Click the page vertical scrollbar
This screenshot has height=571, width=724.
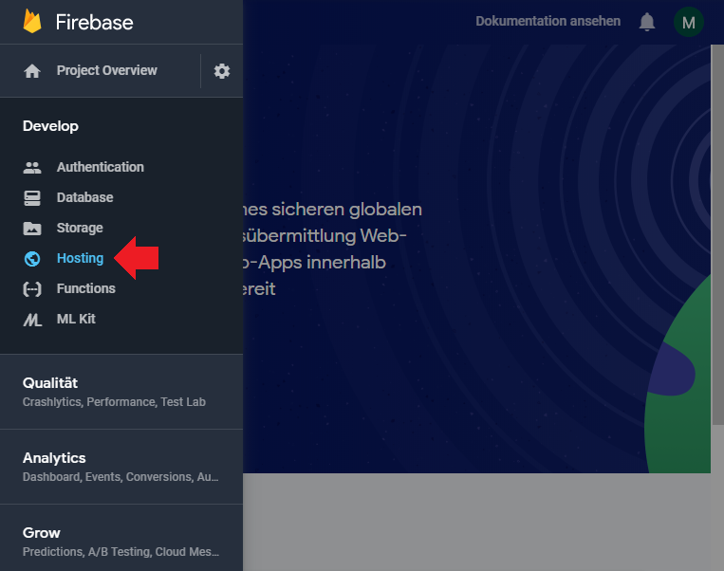(x=717, y=234)
